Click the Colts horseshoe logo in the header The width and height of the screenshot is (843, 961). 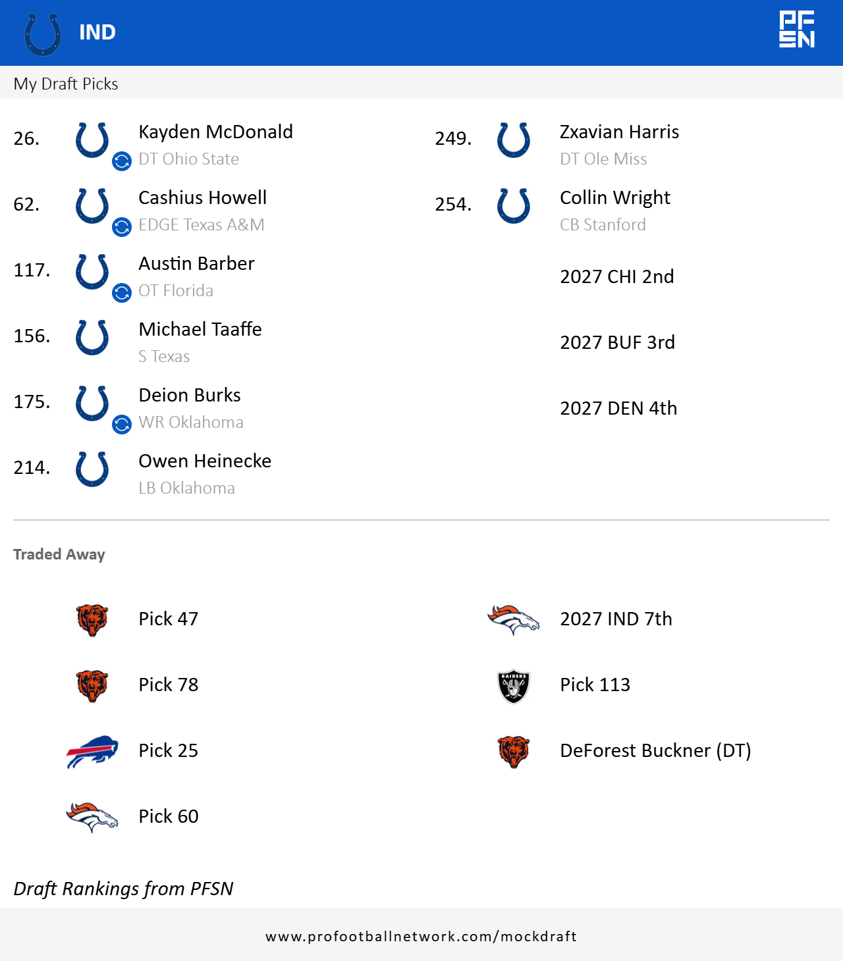tap(43, 34)
